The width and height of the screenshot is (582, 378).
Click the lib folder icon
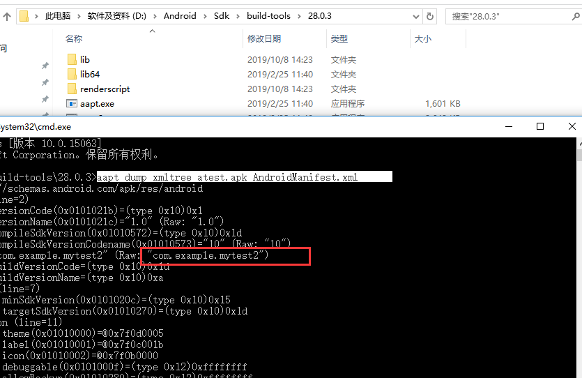click(x=72, y=59)
